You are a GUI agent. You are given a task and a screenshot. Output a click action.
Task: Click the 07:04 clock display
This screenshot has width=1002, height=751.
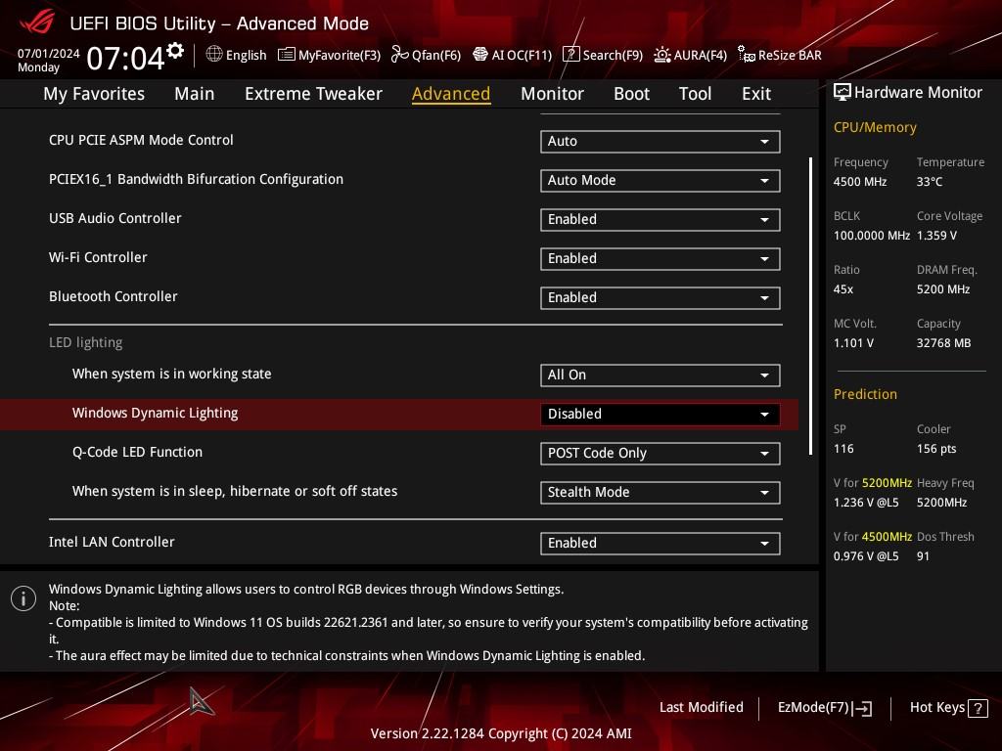pos(125,58)
